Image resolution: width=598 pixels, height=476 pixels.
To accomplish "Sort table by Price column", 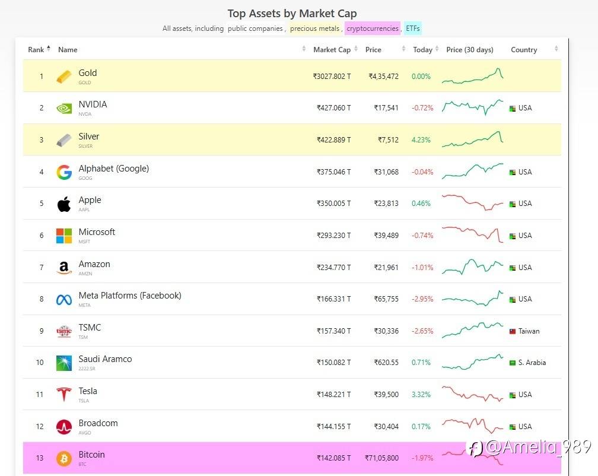I will pos(373,50).
